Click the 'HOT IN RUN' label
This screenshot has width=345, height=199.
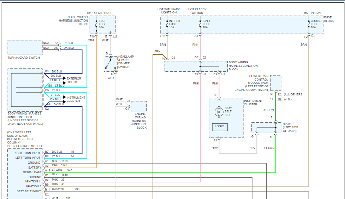tap(312, 13)
